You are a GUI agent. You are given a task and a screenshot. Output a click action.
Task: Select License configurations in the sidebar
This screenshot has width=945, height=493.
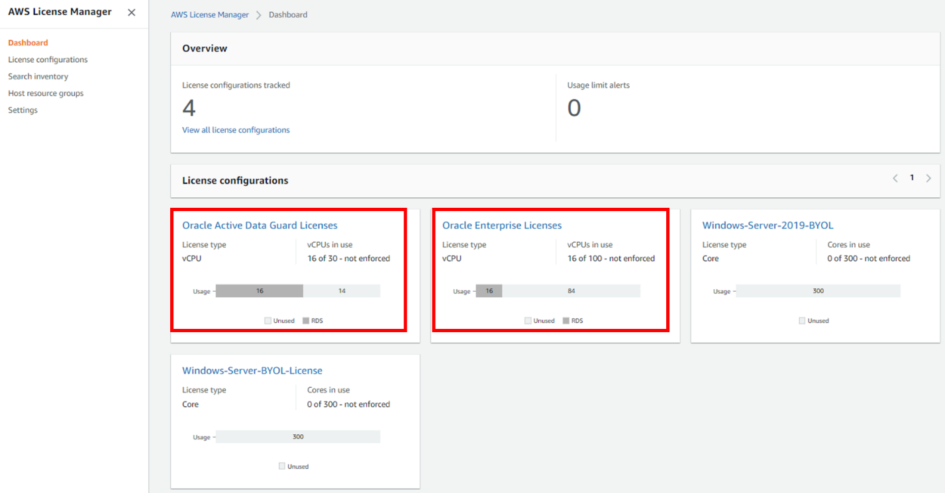[x=48, y=60]
